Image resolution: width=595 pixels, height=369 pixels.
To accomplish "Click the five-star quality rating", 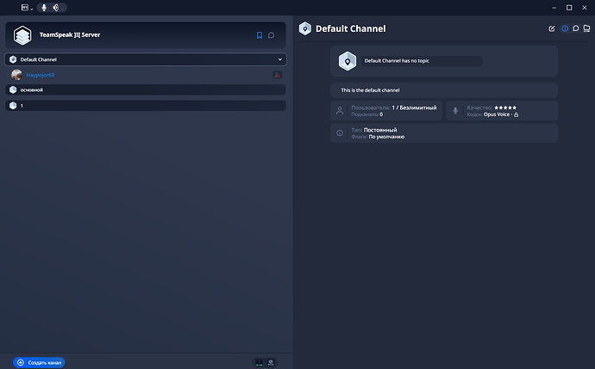I will click(505, 108).
